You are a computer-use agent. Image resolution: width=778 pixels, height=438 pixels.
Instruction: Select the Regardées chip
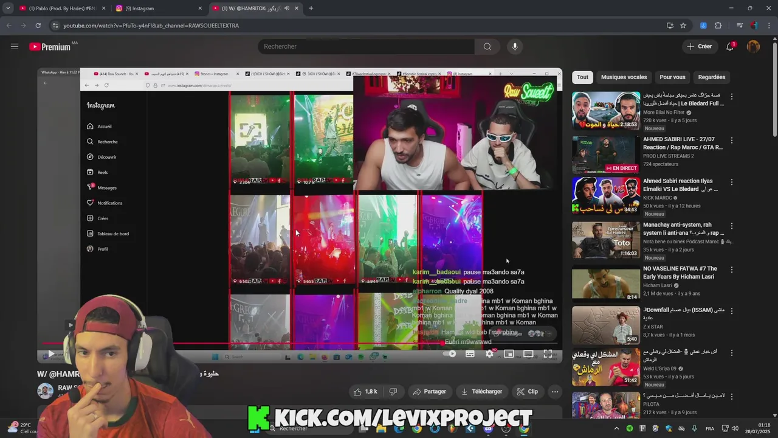(712, 77)
